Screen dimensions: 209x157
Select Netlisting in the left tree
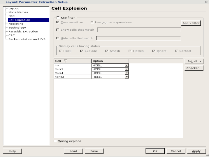[x=16, y=24]
